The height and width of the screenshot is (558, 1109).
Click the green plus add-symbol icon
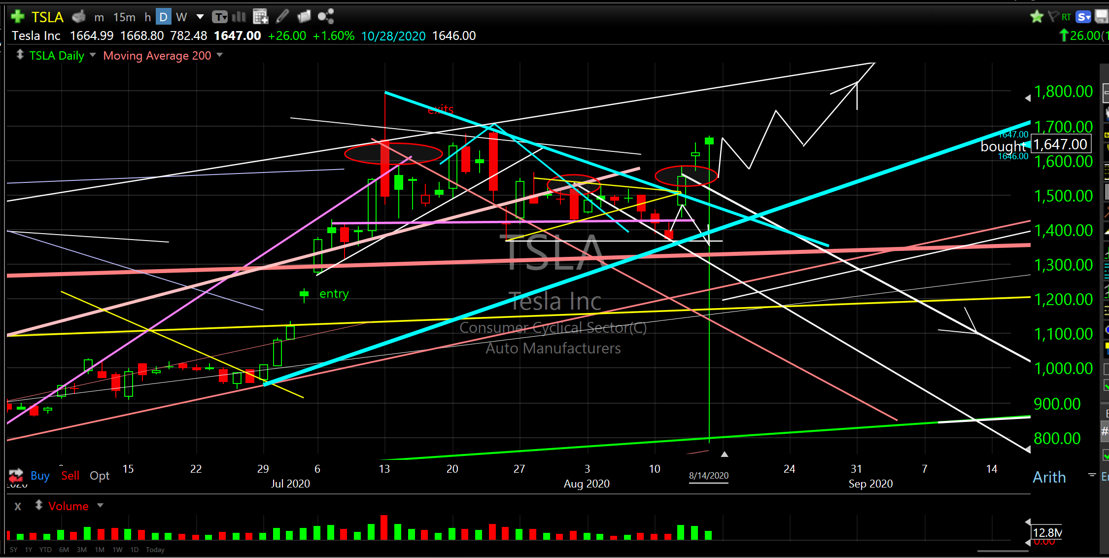pyautogui.click(x=18, y=17)
